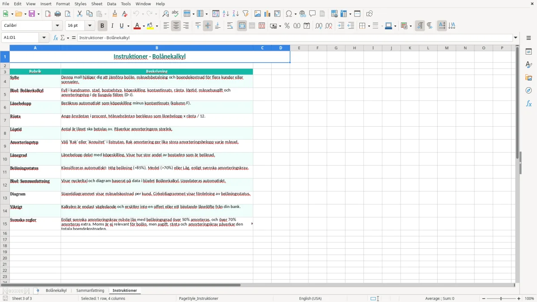This screenshot has width=537, height=302.
Task: Click the zoom in plus button
Action: coord(519,298)
